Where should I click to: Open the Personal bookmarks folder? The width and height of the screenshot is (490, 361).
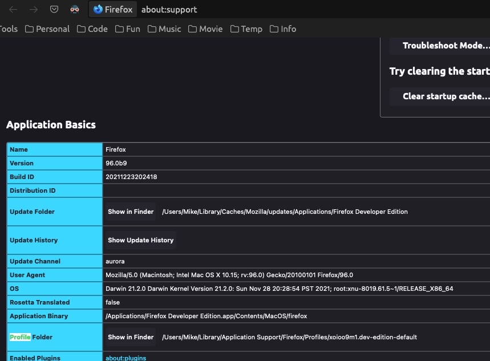(47, 29)
